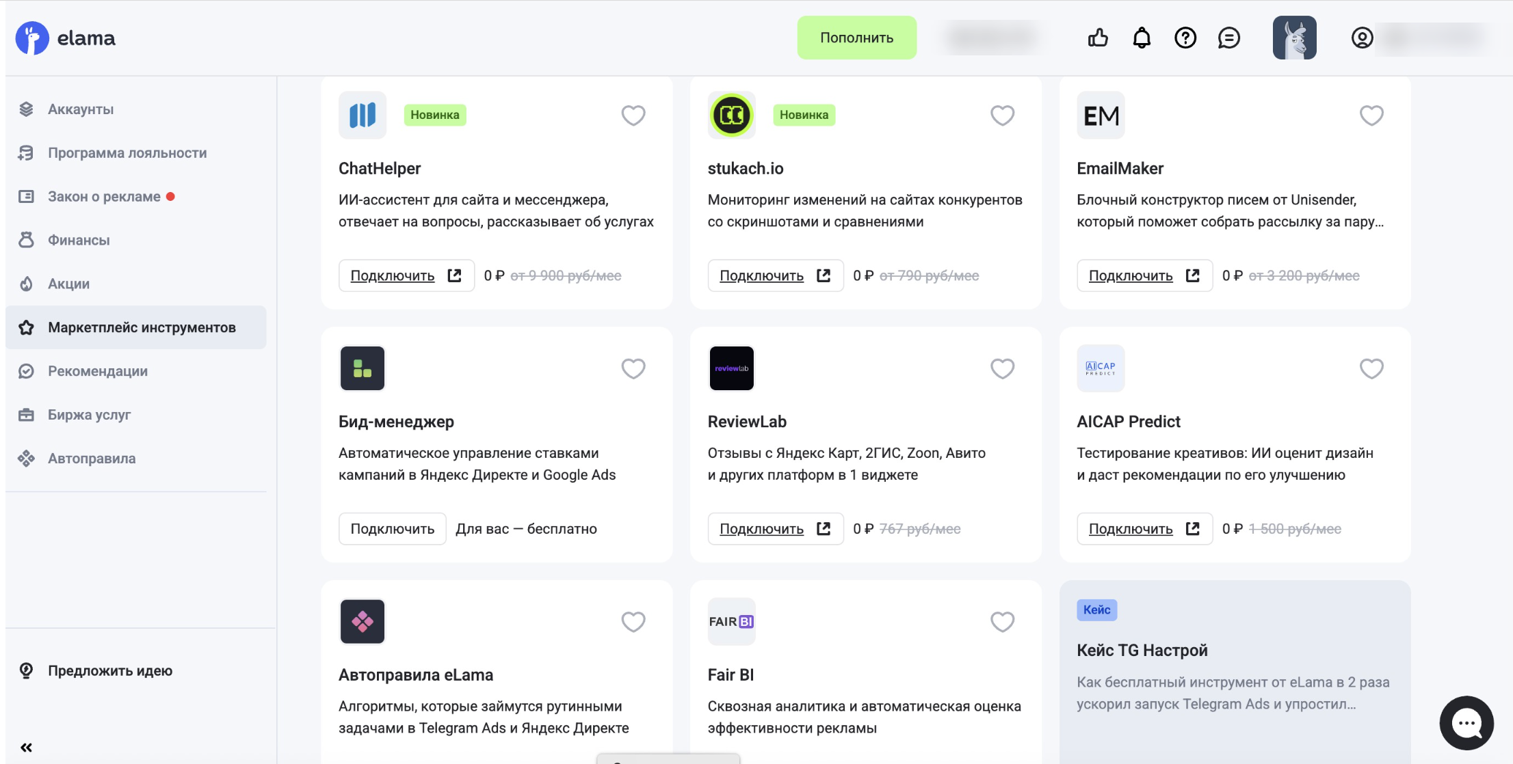Open the ChatHelper card title
Image resolution: width=1513 pixels, height=764 pixels.
380,169
